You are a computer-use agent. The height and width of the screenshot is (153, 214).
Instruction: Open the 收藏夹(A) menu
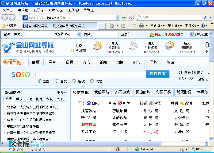[x=56, y=10]
